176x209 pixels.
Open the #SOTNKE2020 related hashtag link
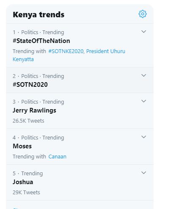point(66,51)
